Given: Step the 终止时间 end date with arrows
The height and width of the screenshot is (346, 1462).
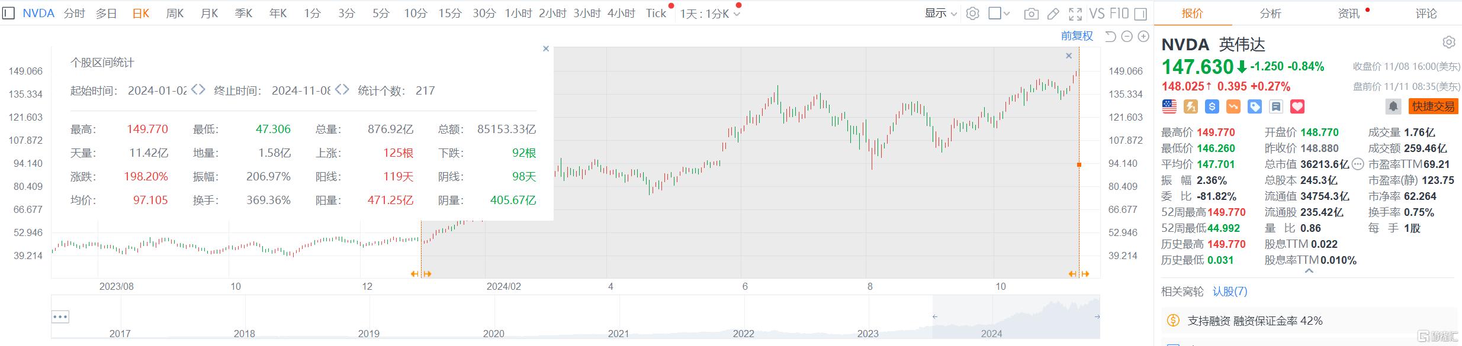Looking at the screenshot, I should click(x=342, y=90).
